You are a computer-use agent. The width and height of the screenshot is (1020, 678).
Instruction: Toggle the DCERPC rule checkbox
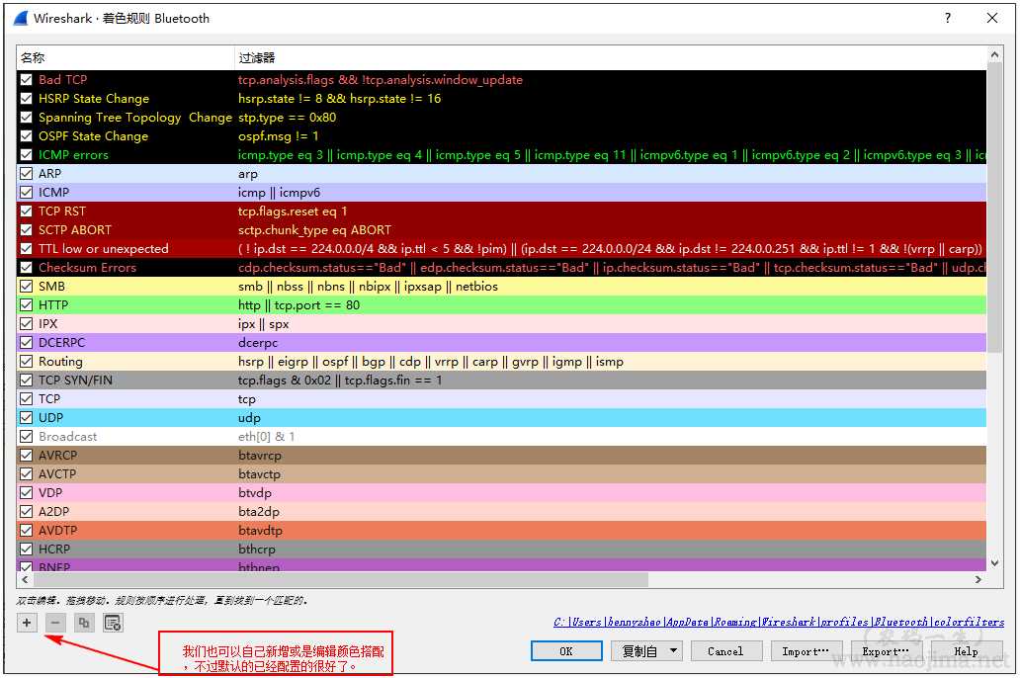click(26, 342)
